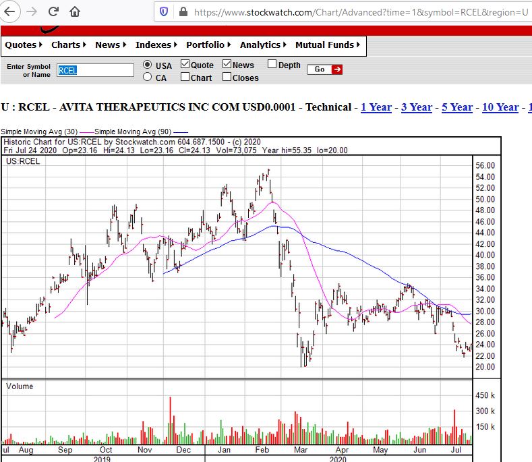Open tracking protection shield icon
The width and height of the screenshot is (532, 462).
point(164,12)
